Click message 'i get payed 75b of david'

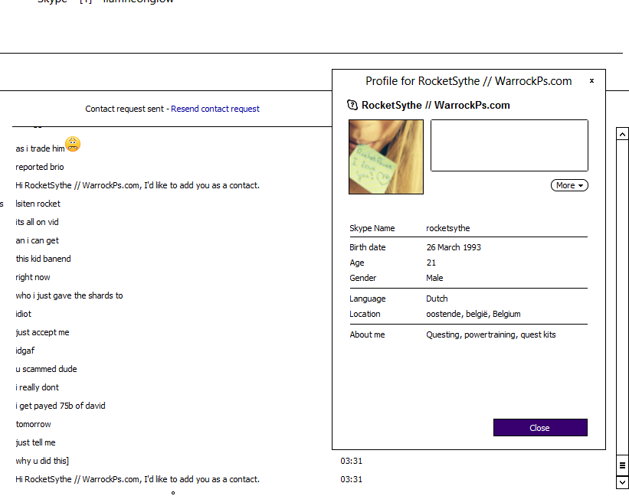(x=61, y=406)
